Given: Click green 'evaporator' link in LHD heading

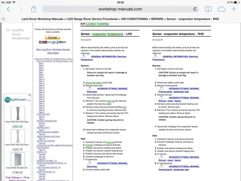Looking at the screenshot, I should point(99,34).
